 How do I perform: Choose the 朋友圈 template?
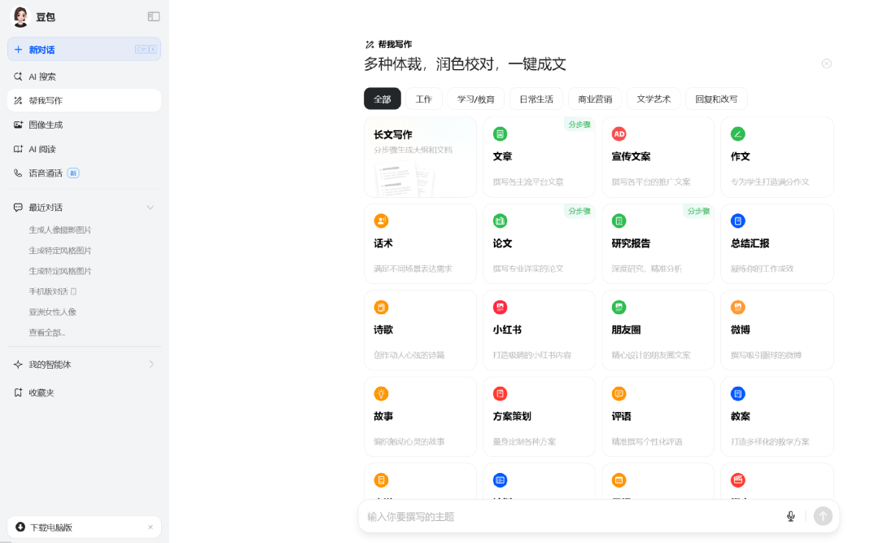click(658, 331)
